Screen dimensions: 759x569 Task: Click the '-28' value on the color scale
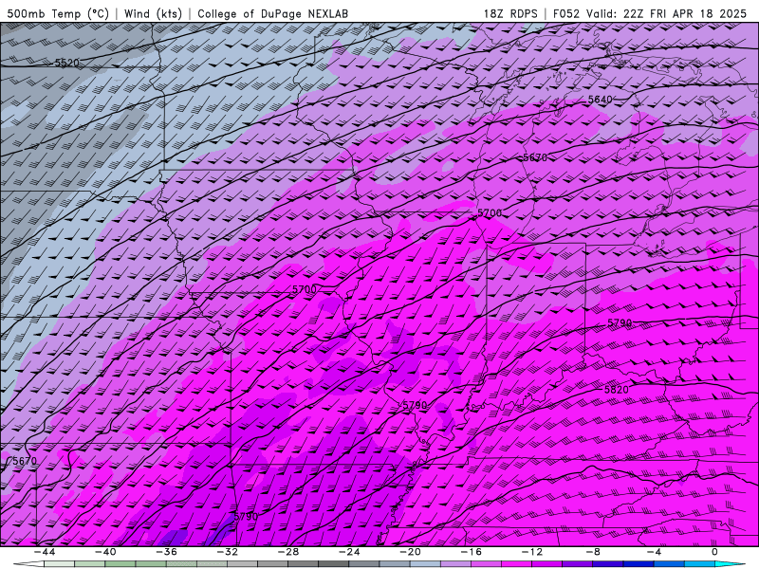pyautogui.click(x=288, y=552)
